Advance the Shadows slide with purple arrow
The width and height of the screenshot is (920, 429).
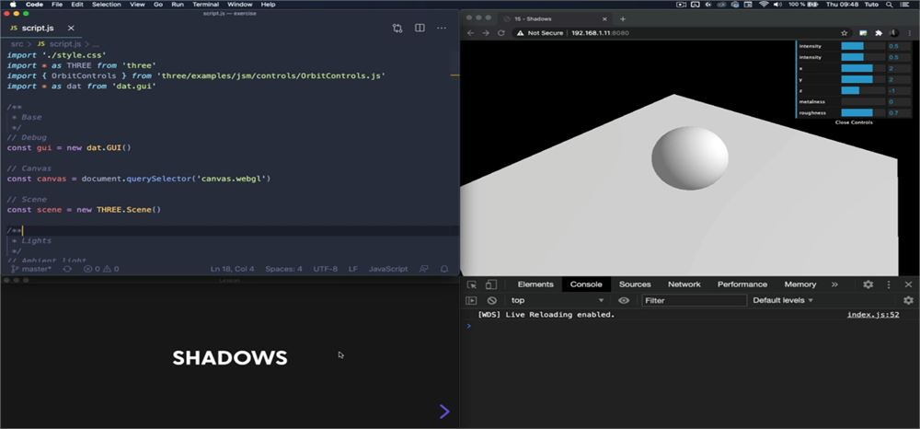(444, 412)
